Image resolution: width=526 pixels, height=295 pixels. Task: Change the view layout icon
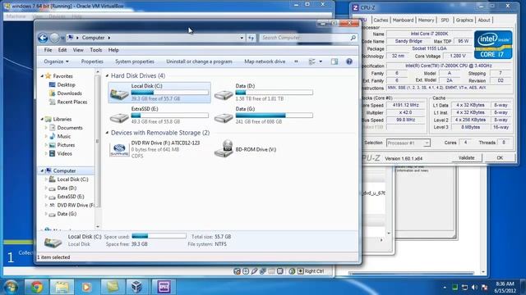click(x=312, y=61)
